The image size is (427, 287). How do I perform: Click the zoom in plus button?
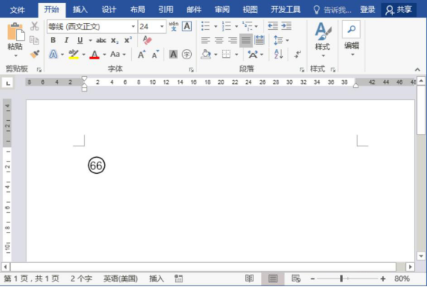[x=383, y=279]
